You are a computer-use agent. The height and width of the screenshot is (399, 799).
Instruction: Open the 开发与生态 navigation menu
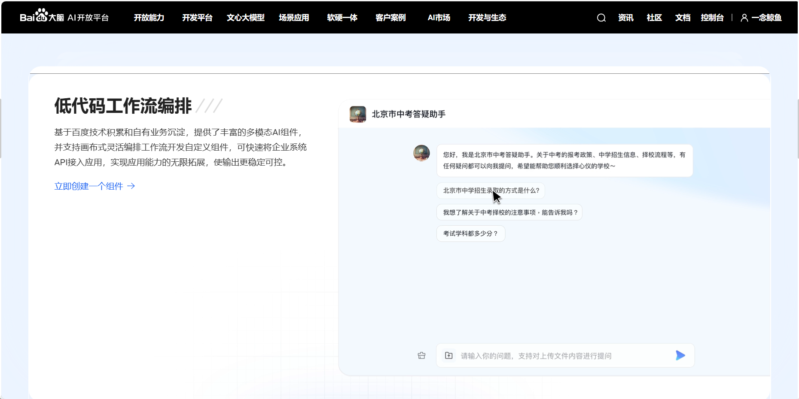click(x=487, y=18)
